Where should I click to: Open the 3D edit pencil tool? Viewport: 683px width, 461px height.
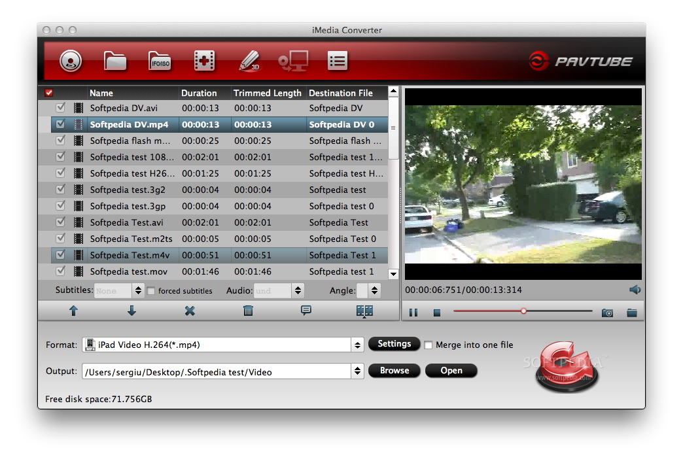[x=250, y=61]
